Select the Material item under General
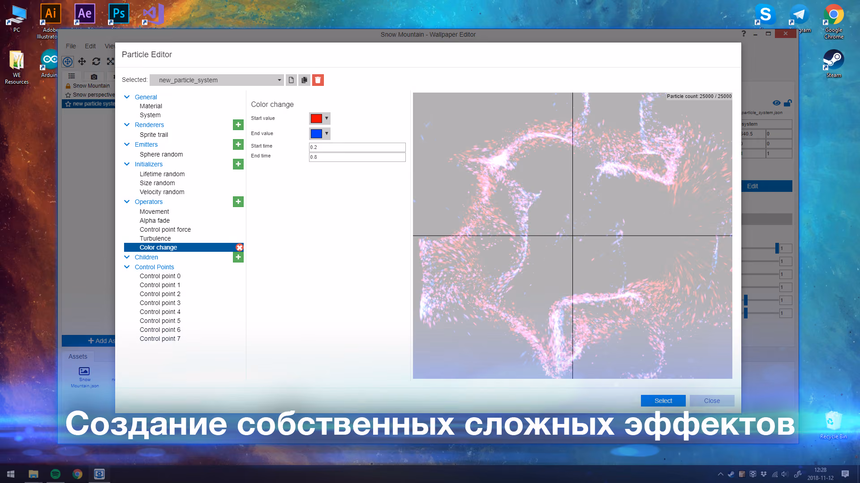Viewport: 860px width, 483px height. [151, 106]
